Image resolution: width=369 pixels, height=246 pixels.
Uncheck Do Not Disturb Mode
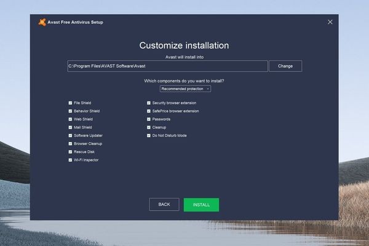[x=148, y=135]
